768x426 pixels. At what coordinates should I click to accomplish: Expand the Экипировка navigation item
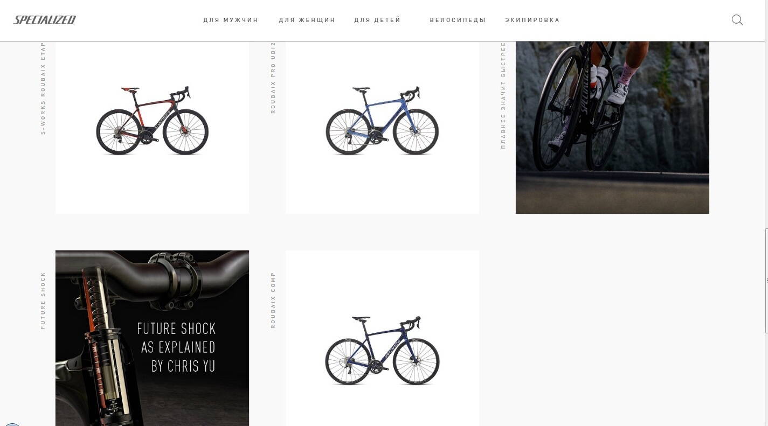pyautogui.click(x=532, y=20)
